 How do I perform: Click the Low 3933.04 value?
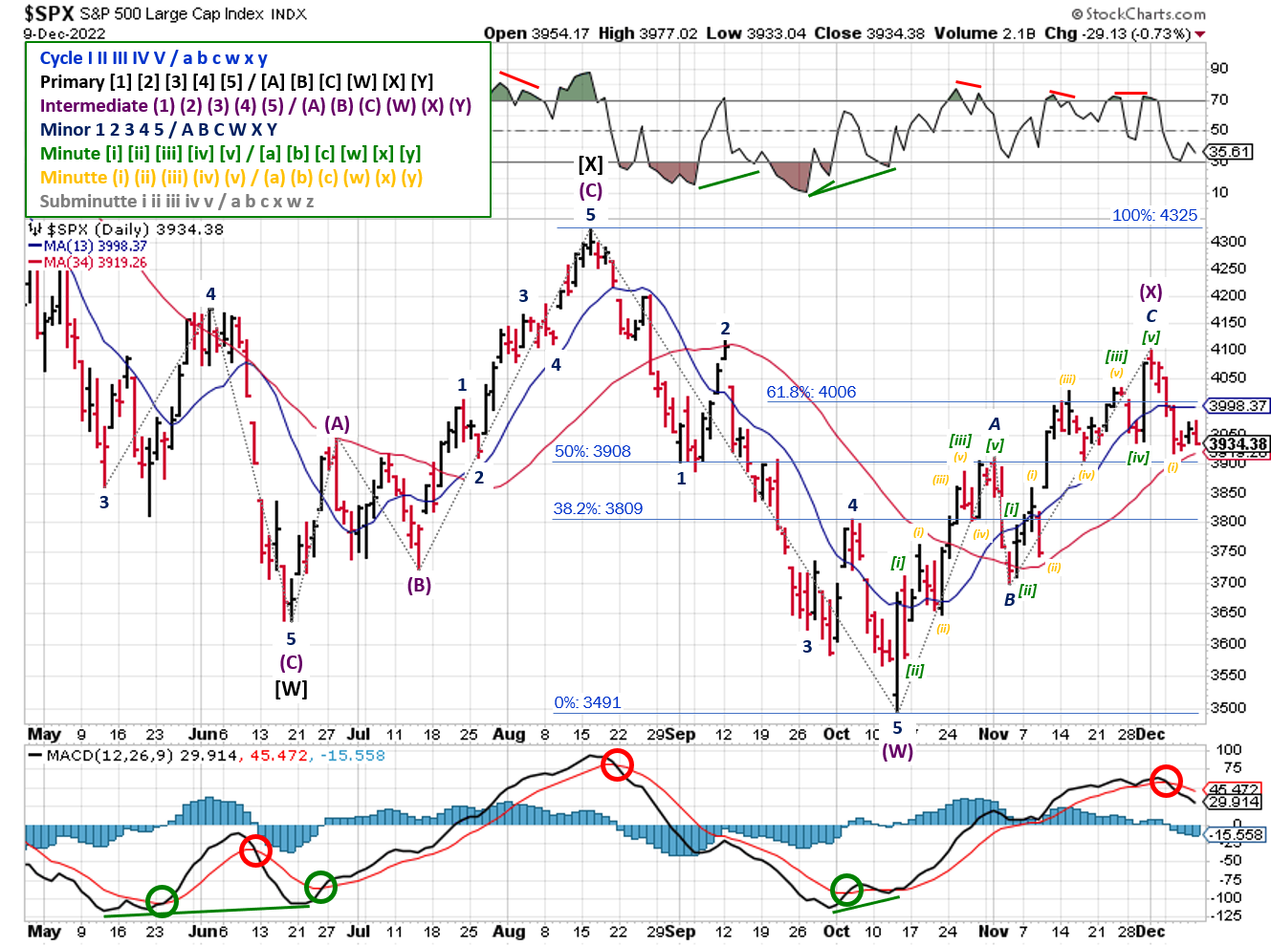756,33
